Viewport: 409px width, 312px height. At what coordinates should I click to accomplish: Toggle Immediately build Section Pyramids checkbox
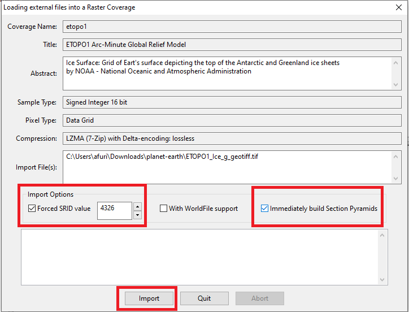[264, 209]
